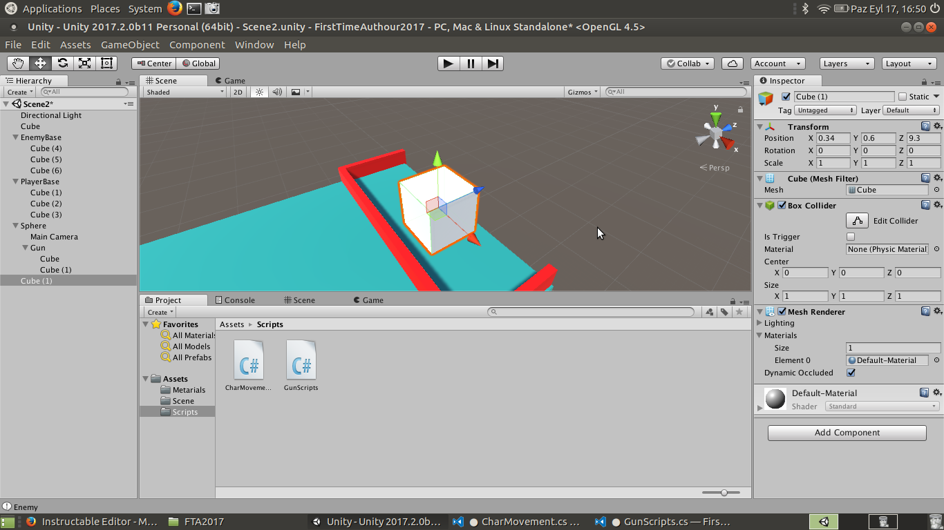Toggle scene lighting sun icon

tap(260, 92)
